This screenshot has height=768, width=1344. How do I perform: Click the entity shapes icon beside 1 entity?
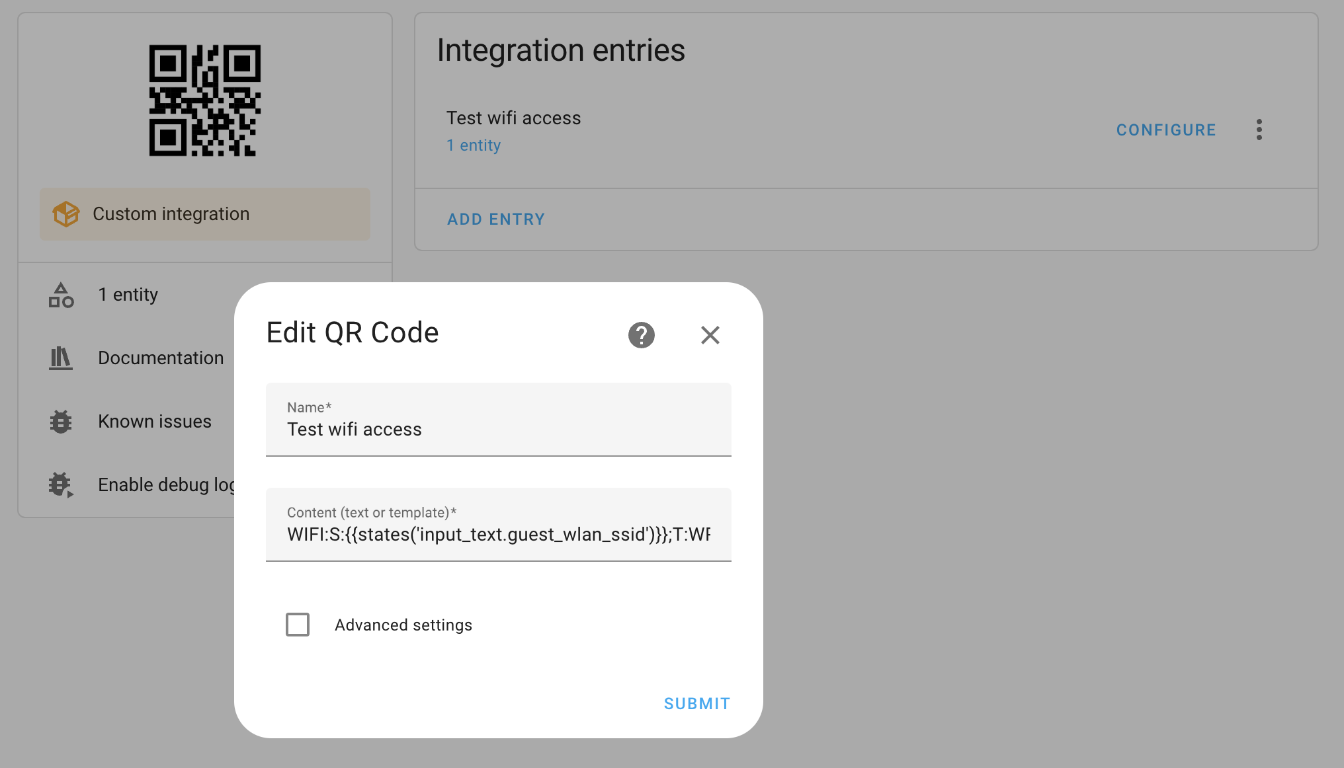click(60, 295)
